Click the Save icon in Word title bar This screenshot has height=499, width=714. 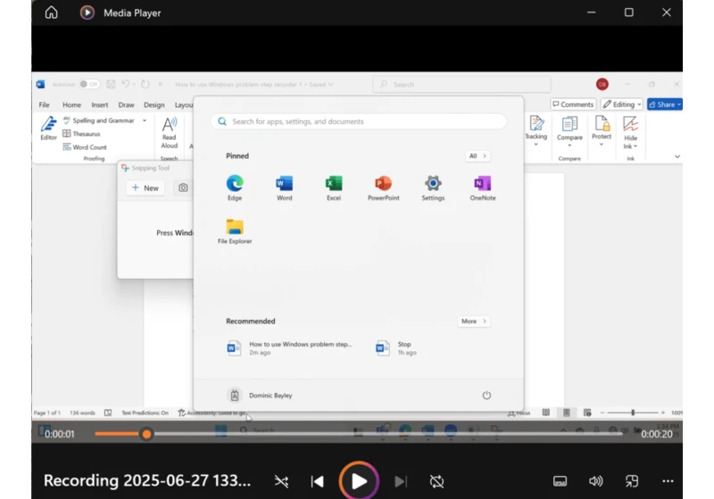(111, 84)
